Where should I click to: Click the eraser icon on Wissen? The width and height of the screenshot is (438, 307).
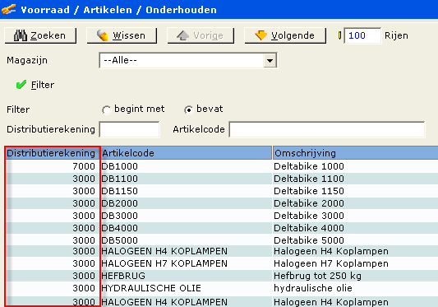pyautogui.click(x=102, y=35)
